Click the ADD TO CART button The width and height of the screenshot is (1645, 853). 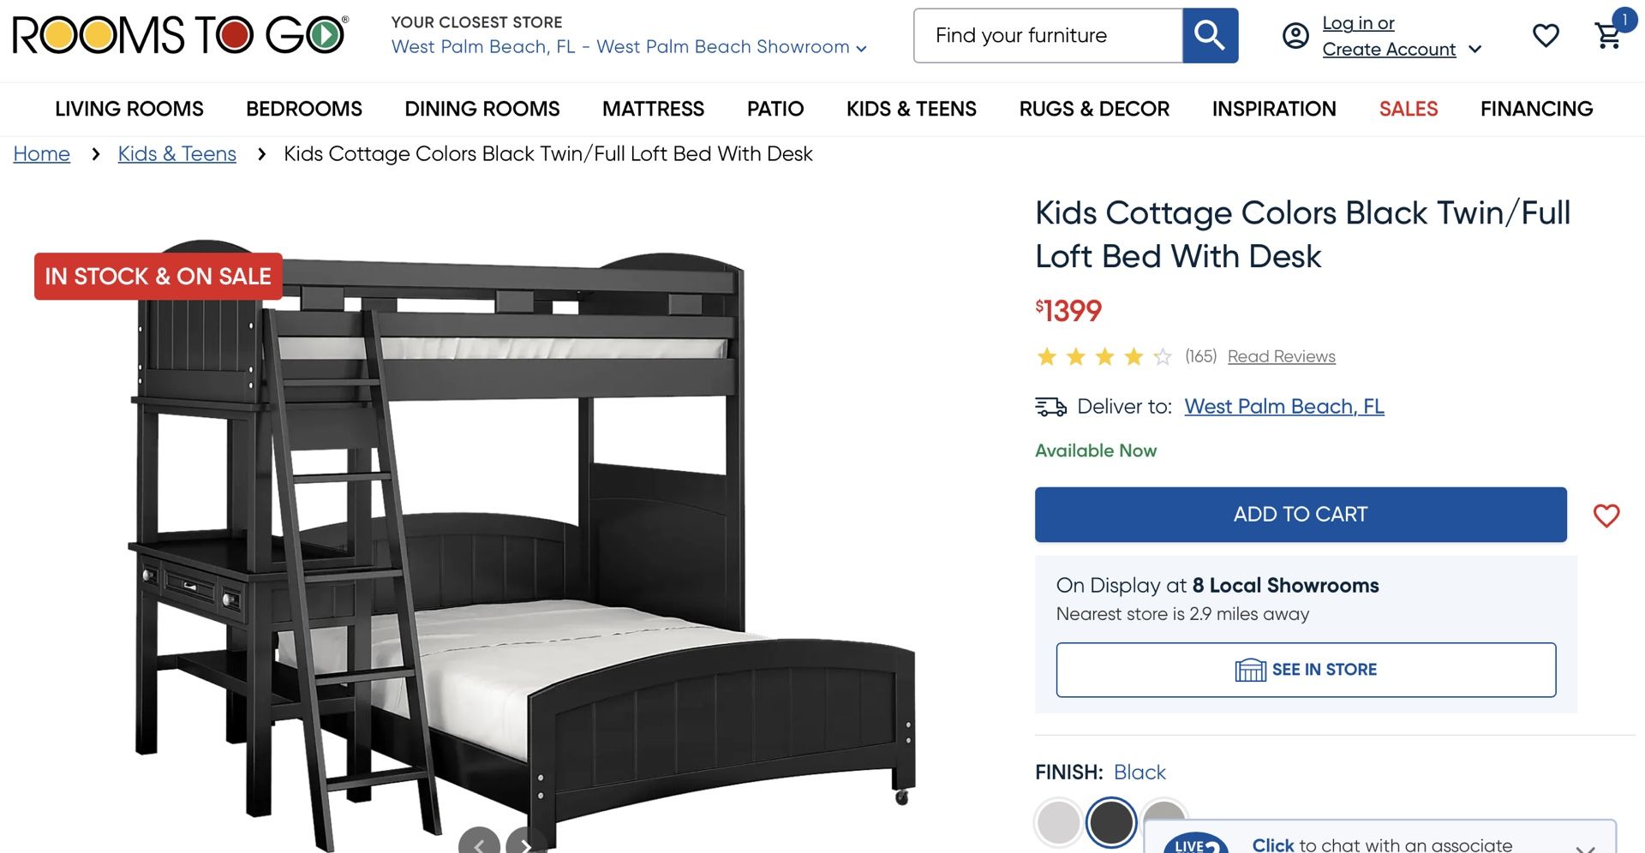(x=1300, y=514)
